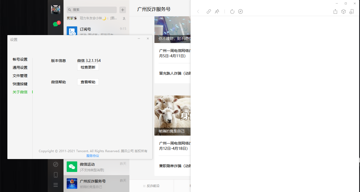Viewport: 360px width, 192px height.
Task: Click the phone icon in WeChat sidebar
Action: pyautogui.click(x=56, y=175)
